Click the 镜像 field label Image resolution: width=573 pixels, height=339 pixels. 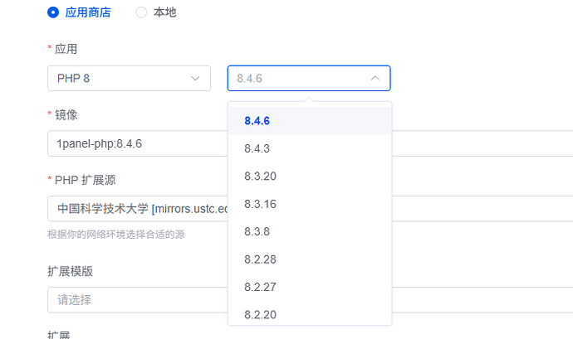66,115
